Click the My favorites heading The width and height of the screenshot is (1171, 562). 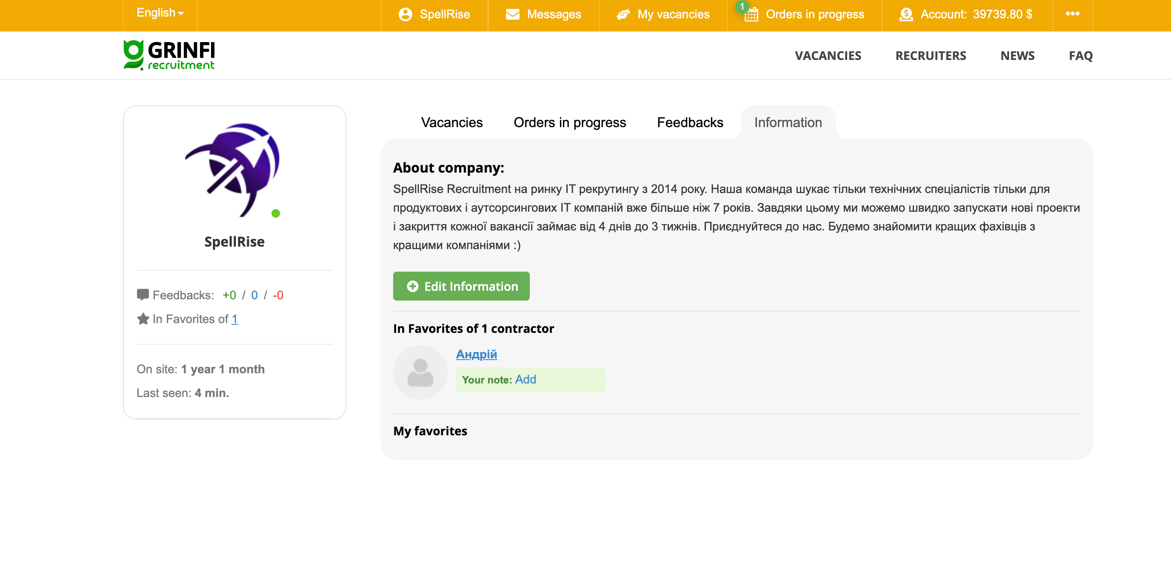pyautogui.click(x=430, y=430)
